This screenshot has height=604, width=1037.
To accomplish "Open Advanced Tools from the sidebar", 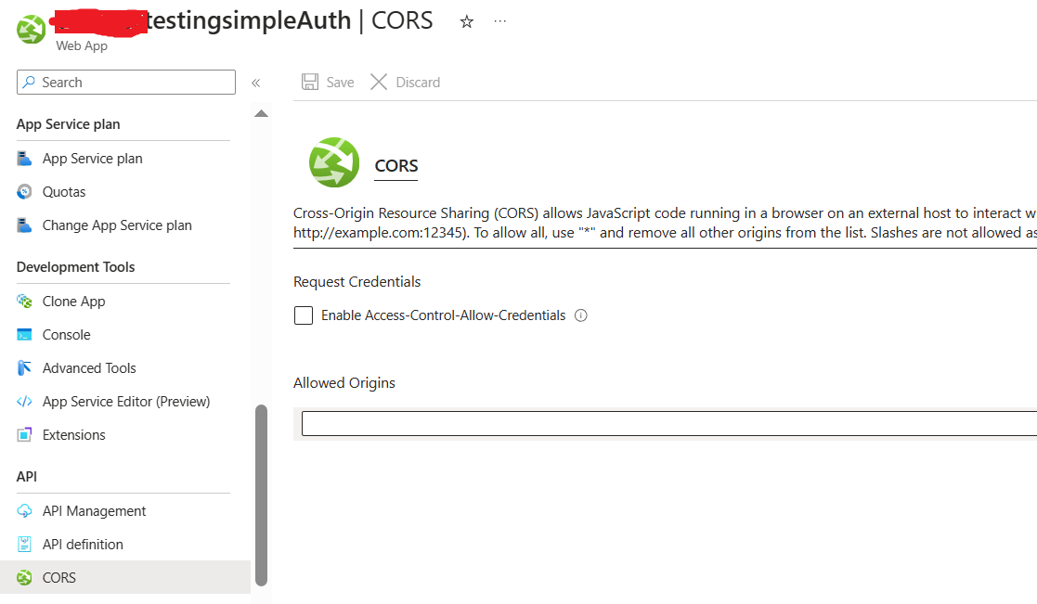I will click(88, 367).
